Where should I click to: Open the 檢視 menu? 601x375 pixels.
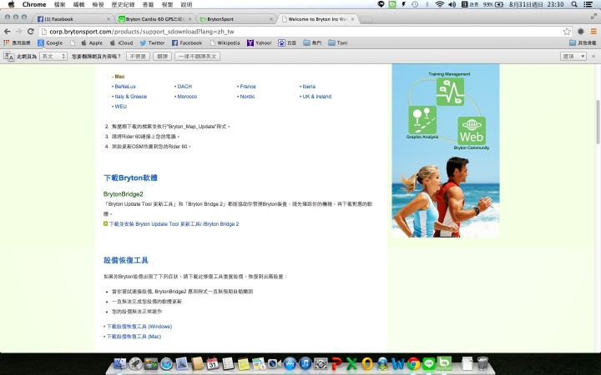98,4
